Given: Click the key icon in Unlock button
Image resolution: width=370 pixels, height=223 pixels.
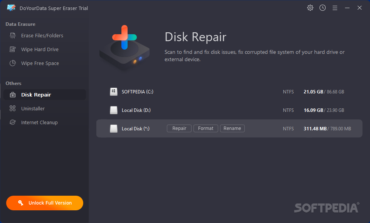Looking at the screenshot, I should [x=20, y=203].
